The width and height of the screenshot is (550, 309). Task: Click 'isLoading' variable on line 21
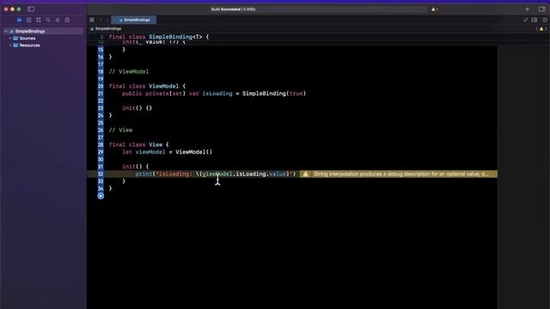point(217,94)
